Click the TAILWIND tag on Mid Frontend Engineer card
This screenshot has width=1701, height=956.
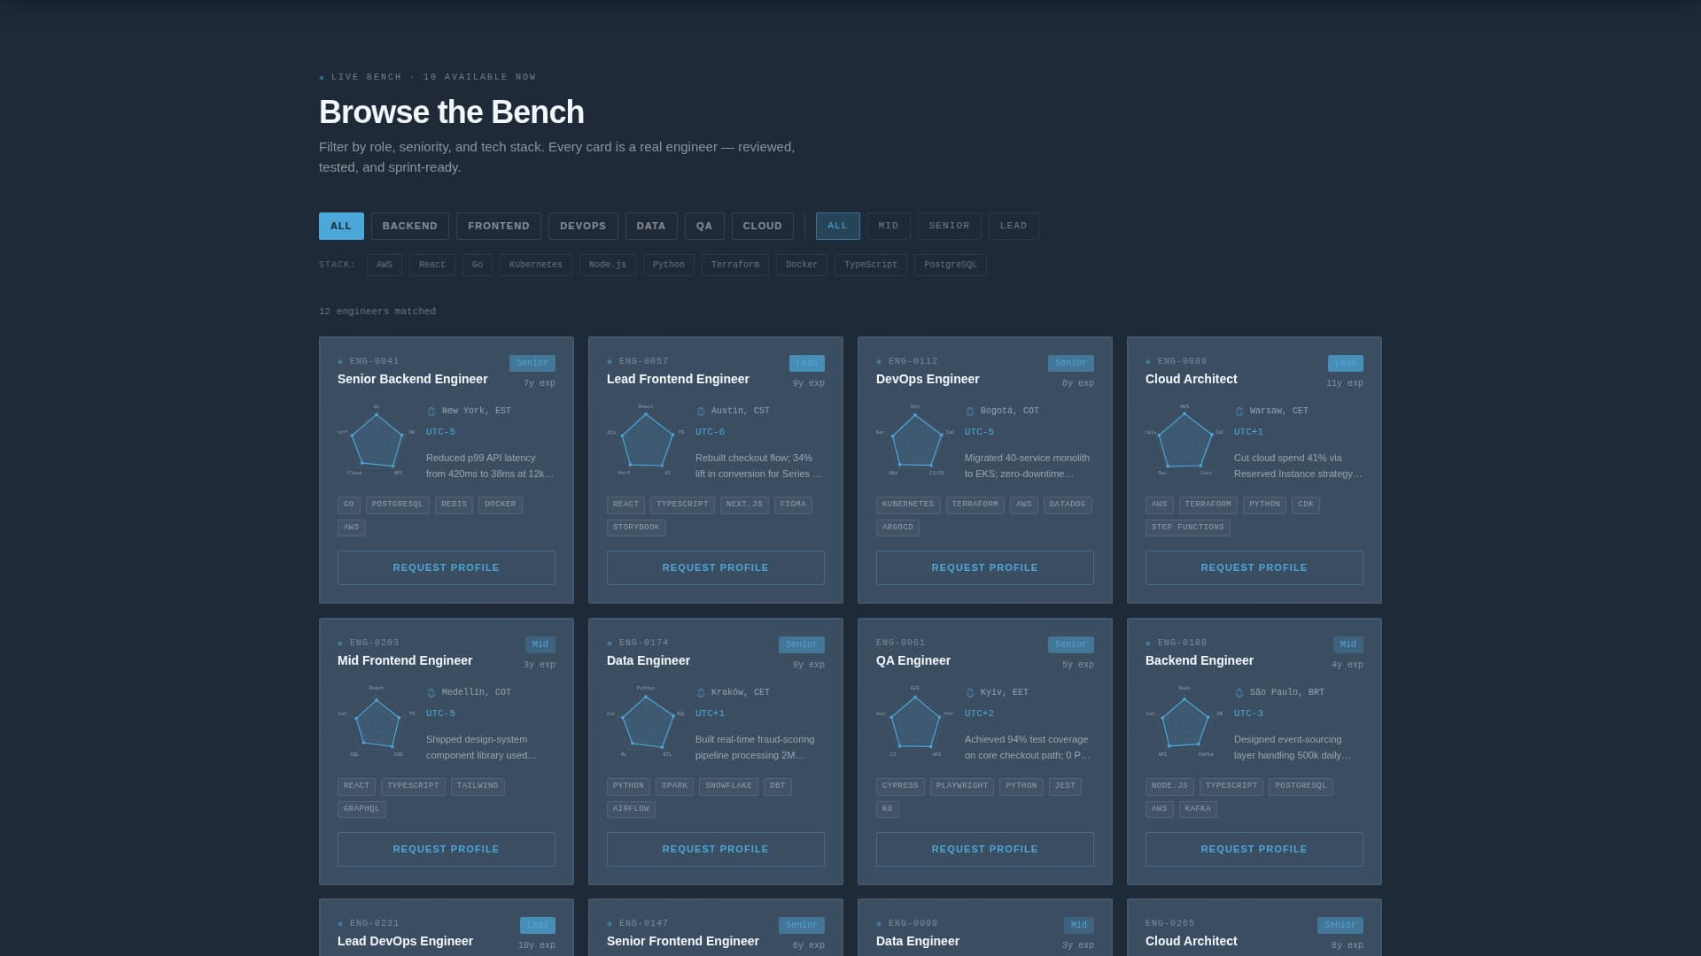(478, 786)
